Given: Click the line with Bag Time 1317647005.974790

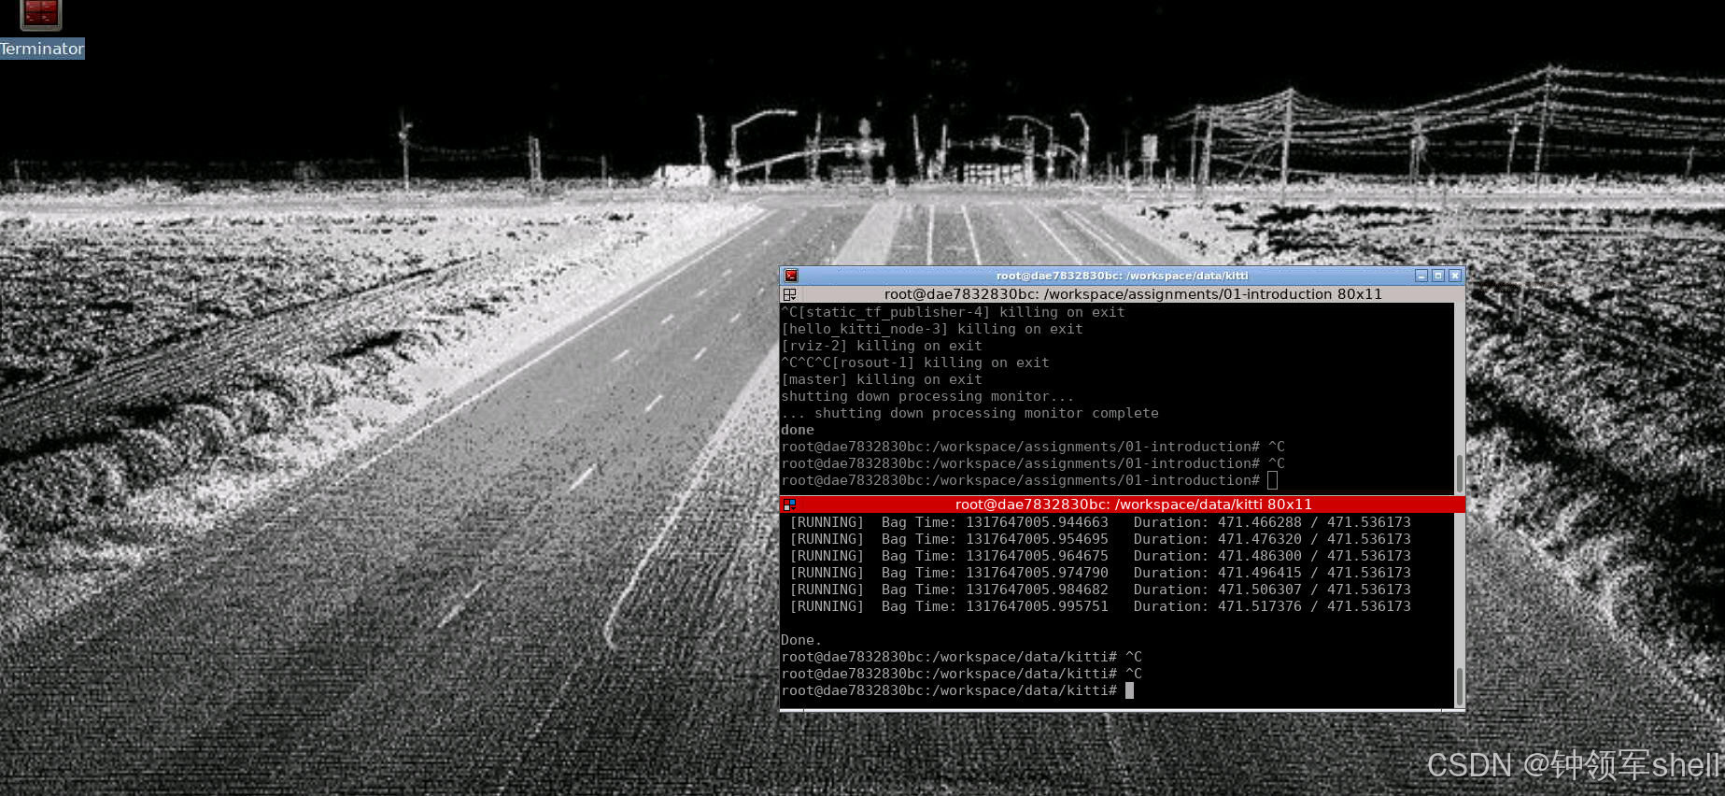Looking at the screenshot, I should (1100, 573).
